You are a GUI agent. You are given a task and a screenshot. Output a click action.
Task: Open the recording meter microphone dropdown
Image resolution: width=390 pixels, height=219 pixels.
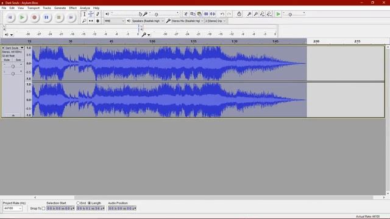tap(149, 35)
